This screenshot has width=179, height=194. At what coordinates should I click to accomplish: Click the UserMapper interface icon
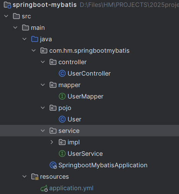point(62,96)
